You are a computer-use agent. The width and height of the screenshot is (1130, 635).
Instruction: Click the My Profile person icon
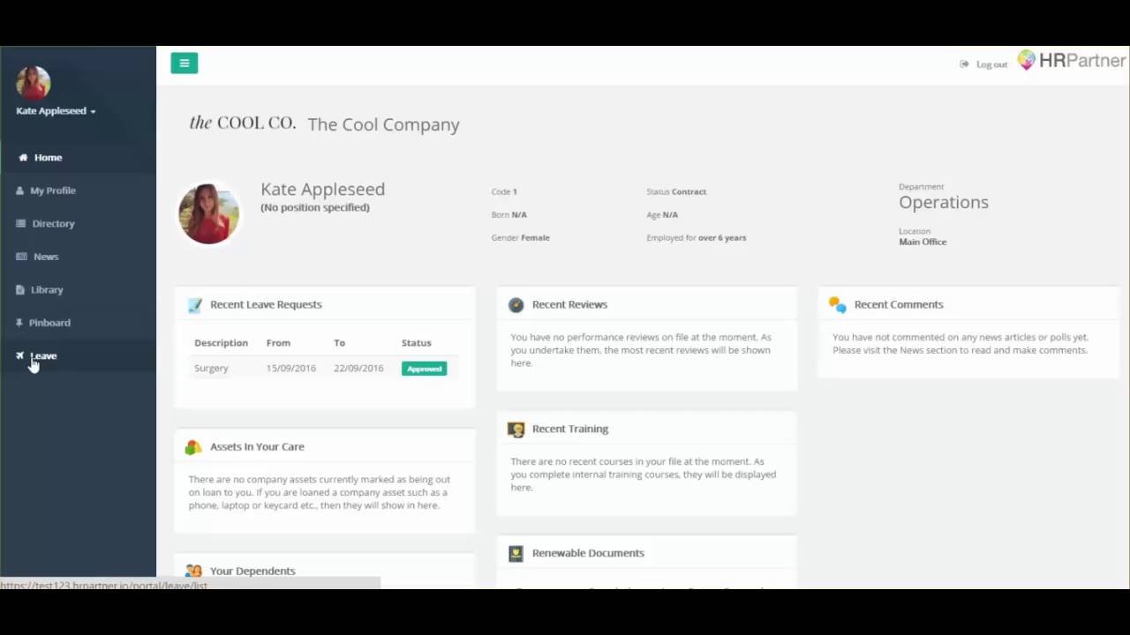(20, 190)
